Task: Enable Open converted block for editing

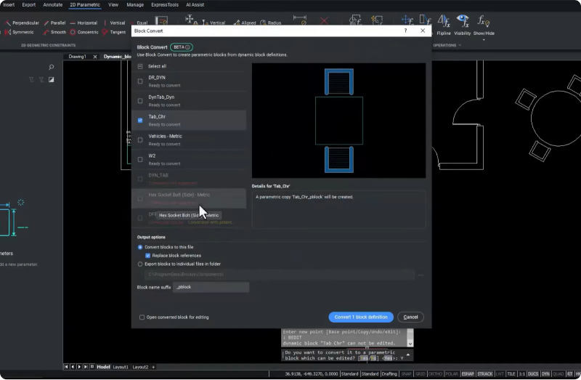Action: 142,317
